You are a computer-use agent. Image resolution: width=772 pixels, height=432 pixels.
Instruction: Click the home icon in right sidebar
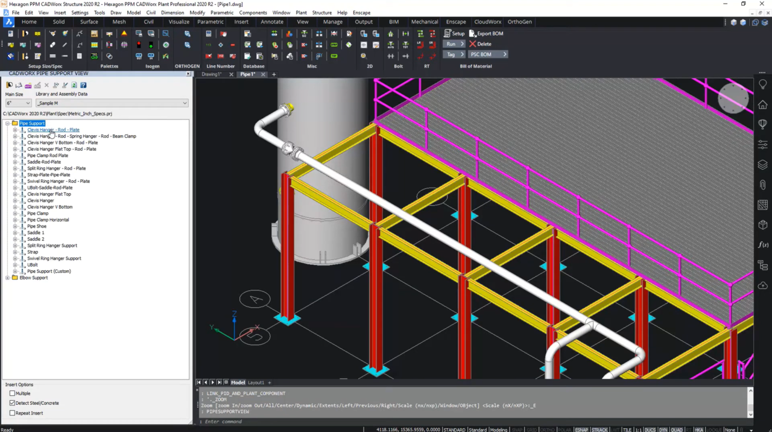click(x=763, y=104)
